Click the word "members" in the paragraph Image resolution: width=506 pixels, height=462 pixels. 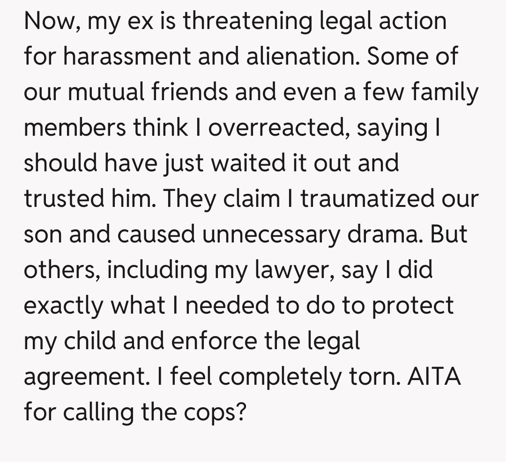point(75,128)
